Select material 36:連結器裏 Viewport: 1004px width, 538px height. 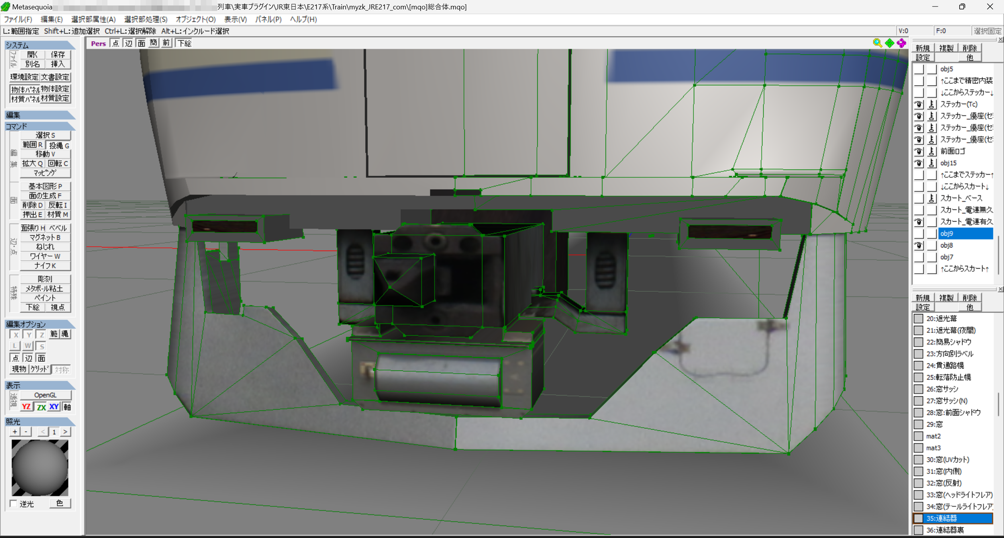(x=953, y=530)
